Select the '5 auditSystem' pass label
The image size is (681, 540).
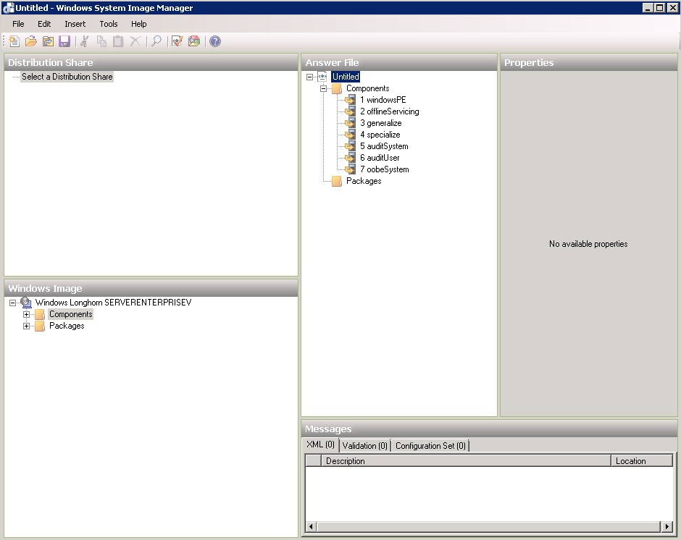point(384,146)
